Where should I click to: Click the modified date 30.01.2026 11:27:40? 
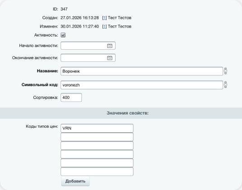click(x=79, y=26)
